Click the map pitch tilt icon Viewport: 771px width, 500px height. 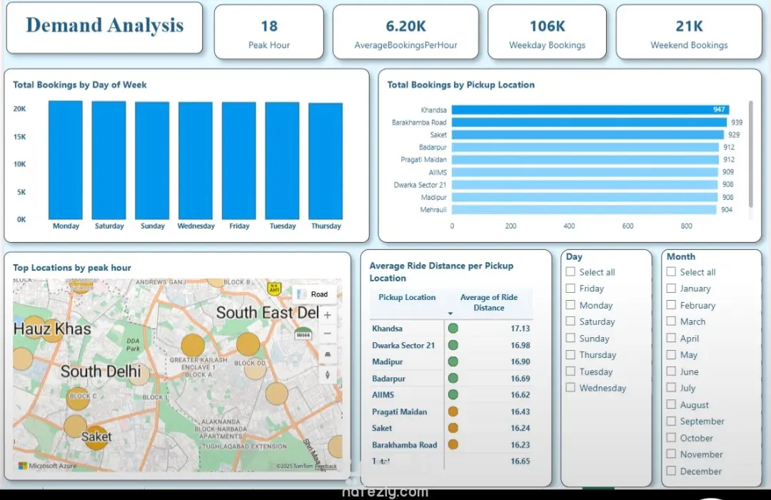[x=328, y=354]
